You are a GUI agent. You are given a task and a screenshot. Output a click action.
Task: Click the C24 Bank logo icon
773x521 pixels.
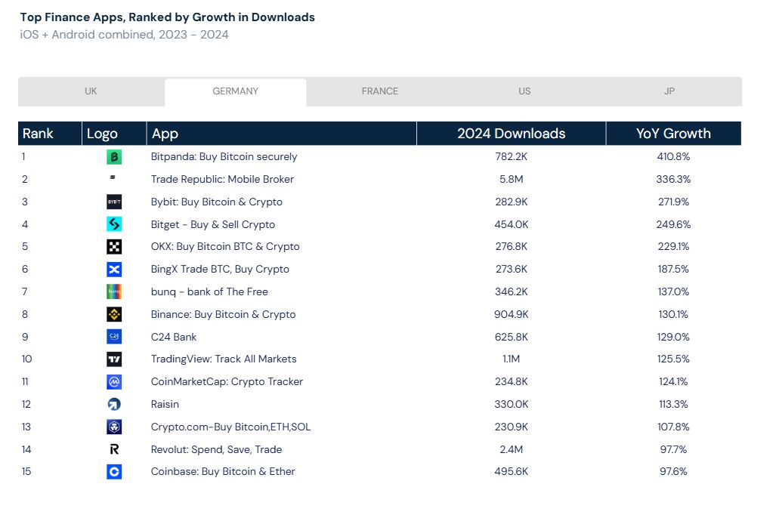114,337
